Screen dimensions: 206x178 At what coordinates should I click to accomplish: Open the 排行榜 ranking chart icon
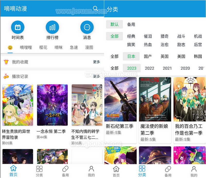(x=52, y=27)
